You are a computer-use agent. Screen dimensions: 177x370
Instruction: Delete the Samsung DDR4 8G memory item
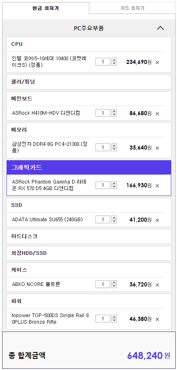click(x=157, y=148)
